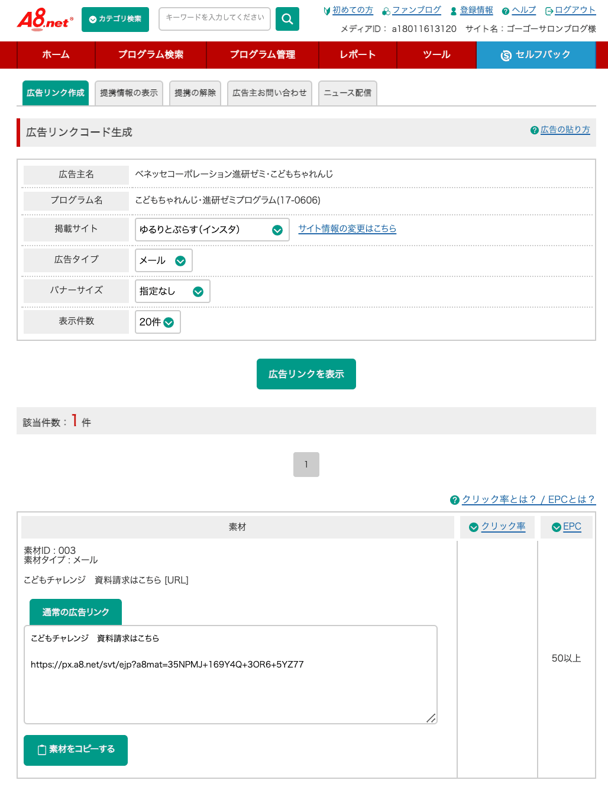This screenshot has height=793, width=608.
Task: Click the question icon beside ヘルプ
Action: click(x=506, y=11)
